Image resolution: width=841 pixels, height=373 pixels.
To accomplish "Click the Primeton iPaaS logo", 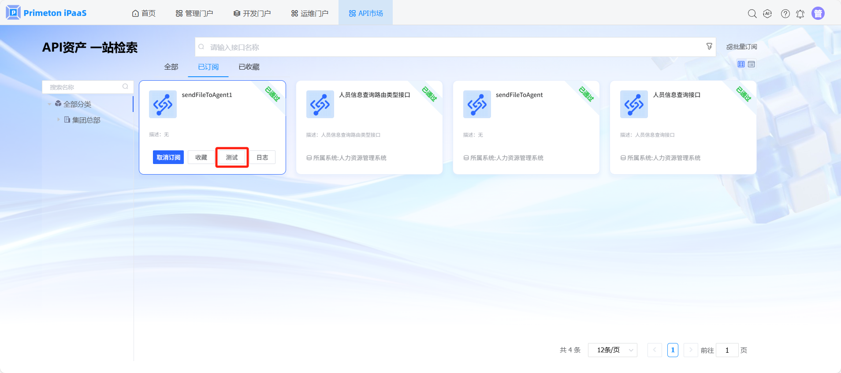I will (46, 13).
